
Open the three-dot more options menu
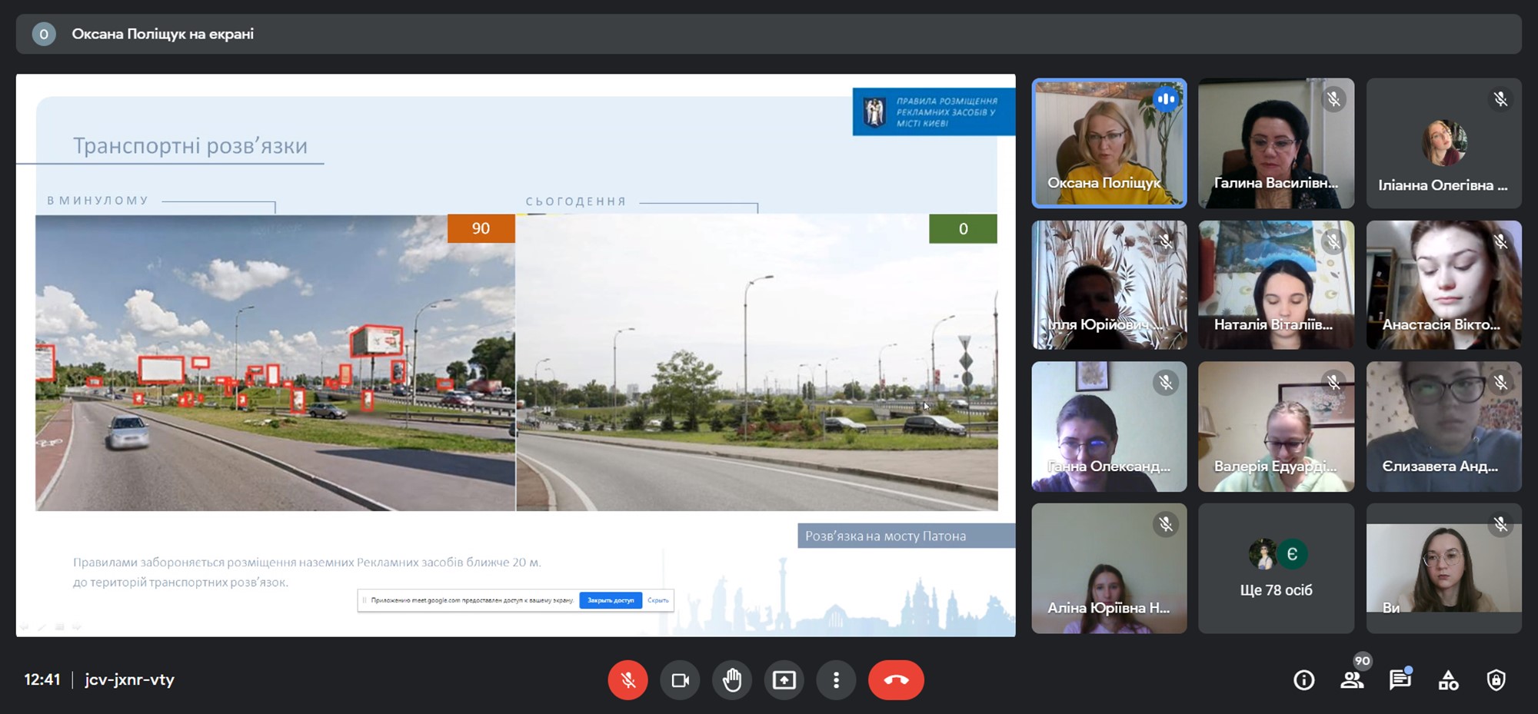[x=836, y=680]
